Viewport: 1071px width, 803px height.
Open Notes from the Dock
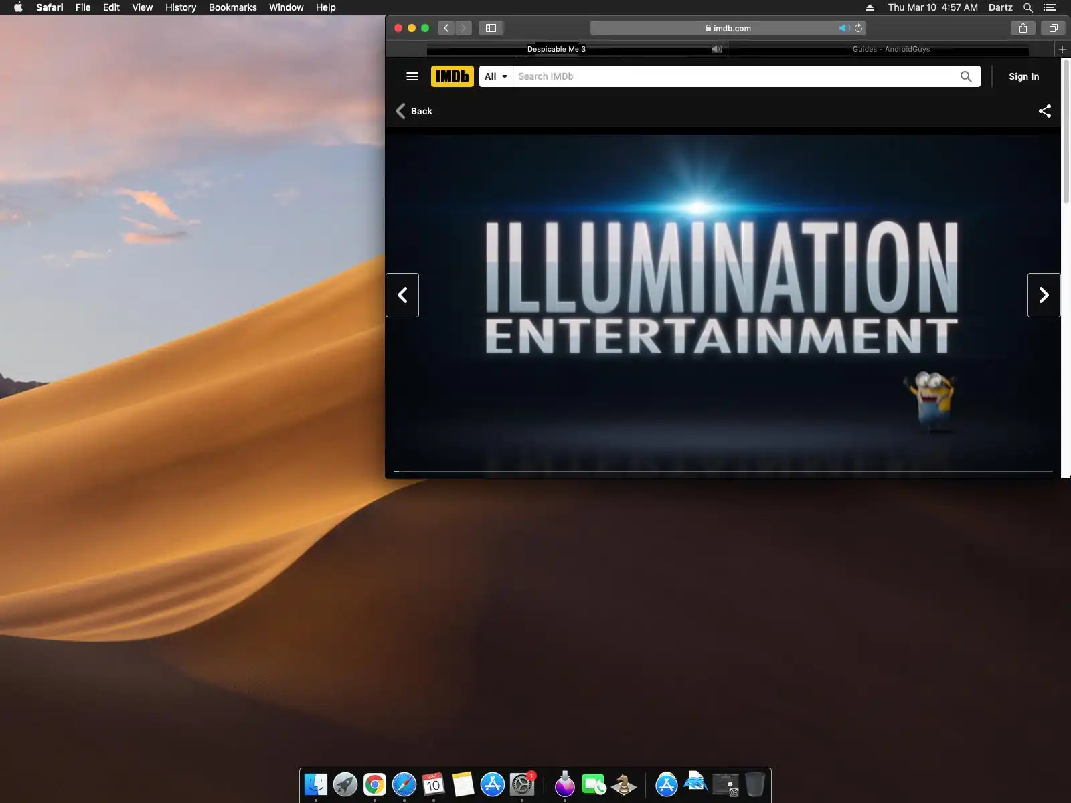pos(463,784)
